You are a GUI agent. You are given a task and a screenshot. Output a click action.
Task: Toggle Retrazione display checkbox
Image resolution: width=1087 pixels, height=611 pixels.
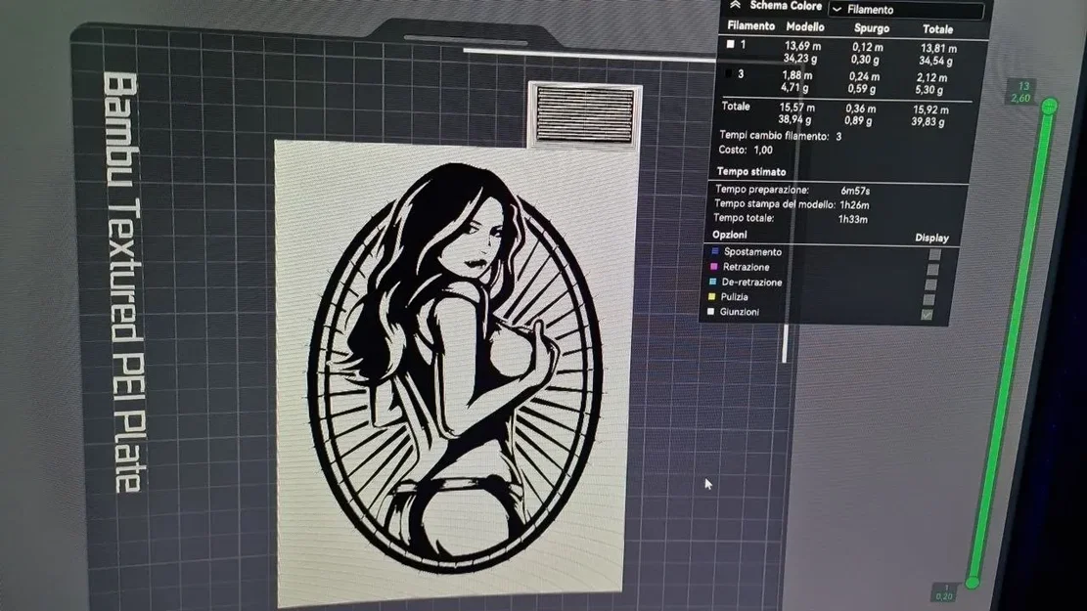[x=933, y=270]
